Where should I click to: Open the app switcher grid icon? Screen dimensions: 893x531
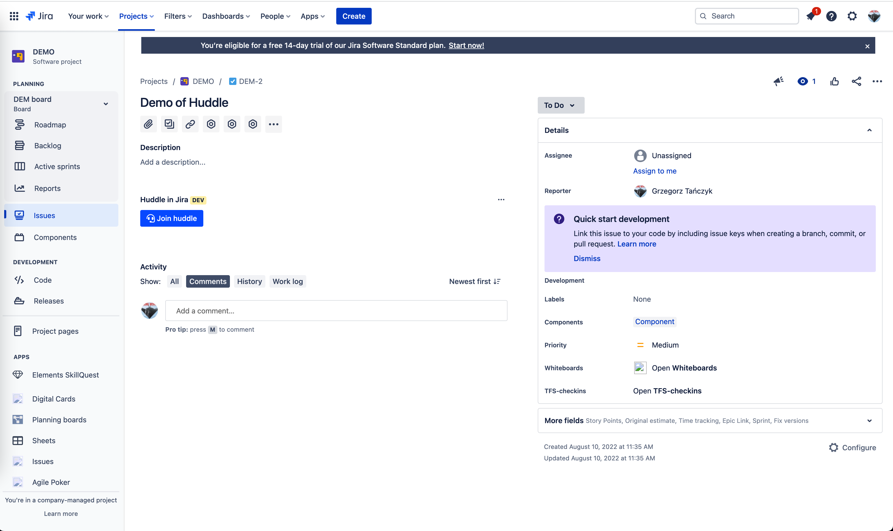coord(14,16)
